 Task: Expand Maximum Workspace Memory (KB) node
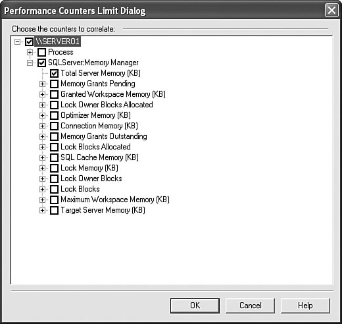click(42, 200)
